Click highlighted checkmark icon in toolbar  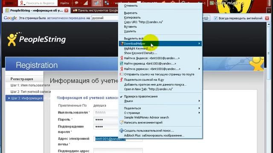tap(97, 3)
